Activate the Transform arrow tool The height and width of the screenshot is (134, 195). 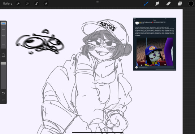[x=46, y=4]
